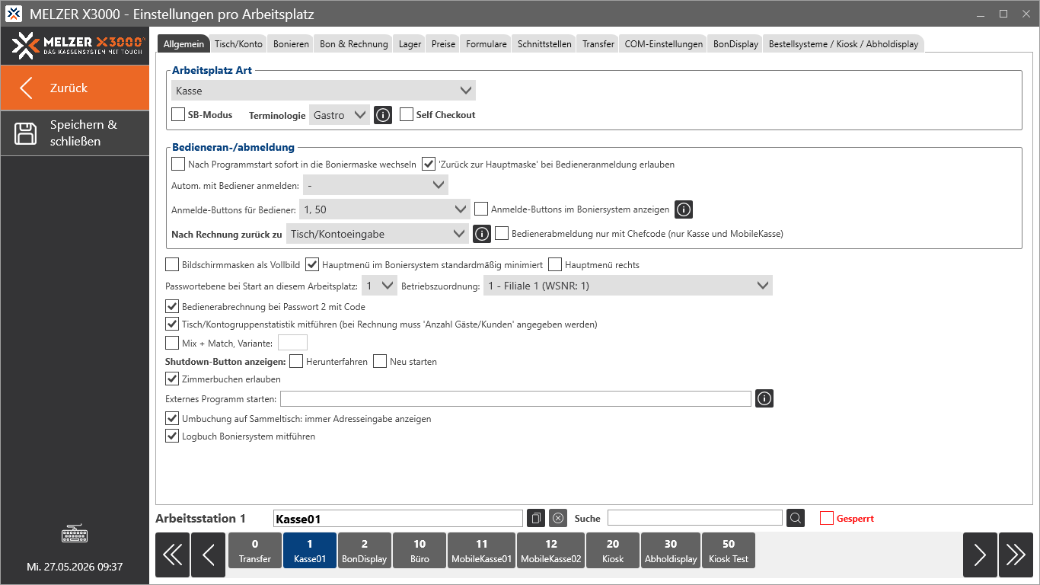This screenshot has width=1040, height=585.
Task: Toggle Zimmerbuchen erlauben checkbox
Action: pyautogui.click(x=172, y=379)
